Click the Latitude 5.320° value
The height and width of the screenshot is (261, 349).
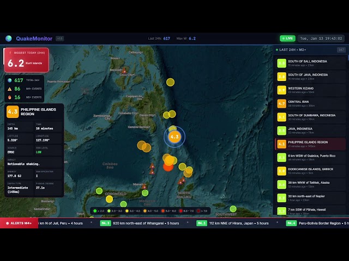pyautogui.click(x=13, y=140)
